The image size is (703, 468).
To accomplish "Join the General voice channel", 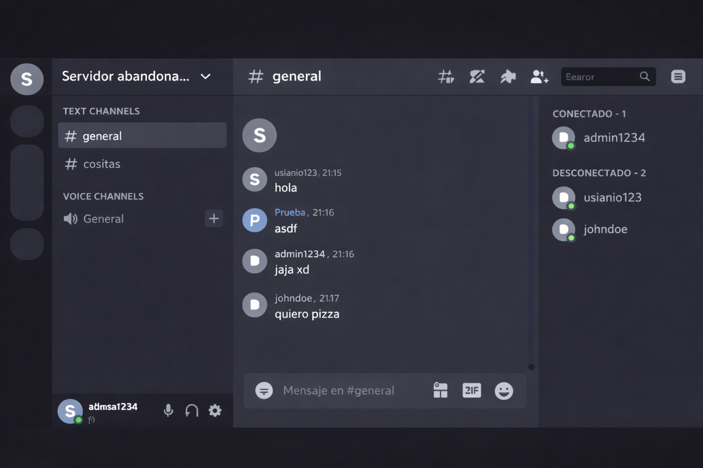I will (x=103, y=219).
